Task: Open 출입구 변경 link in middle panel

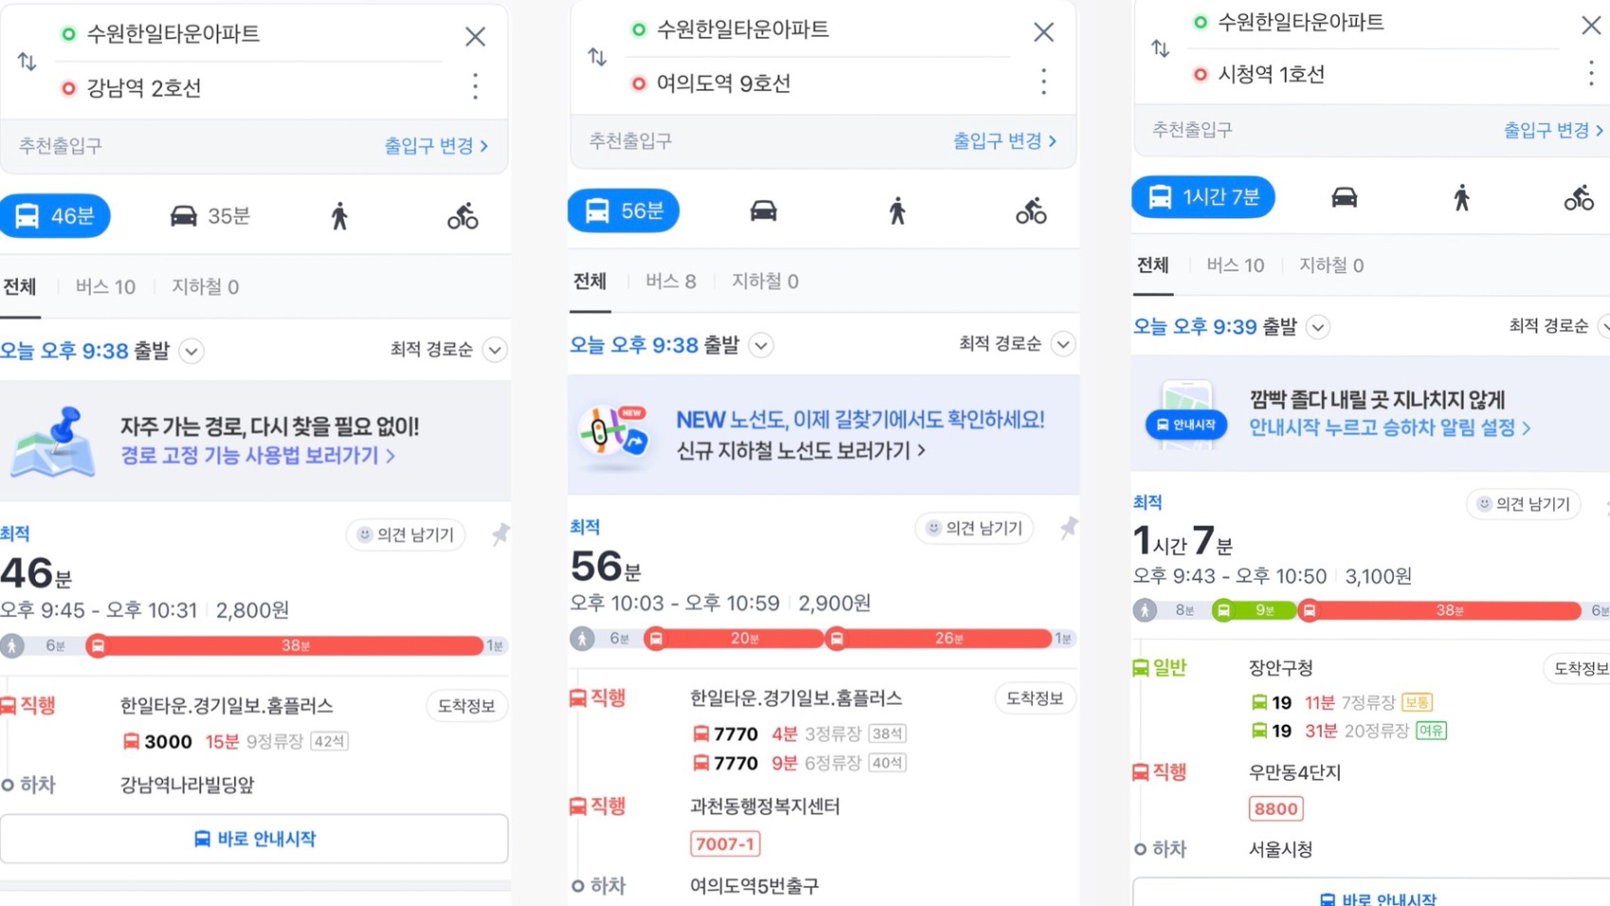Action: point(1005,140)
